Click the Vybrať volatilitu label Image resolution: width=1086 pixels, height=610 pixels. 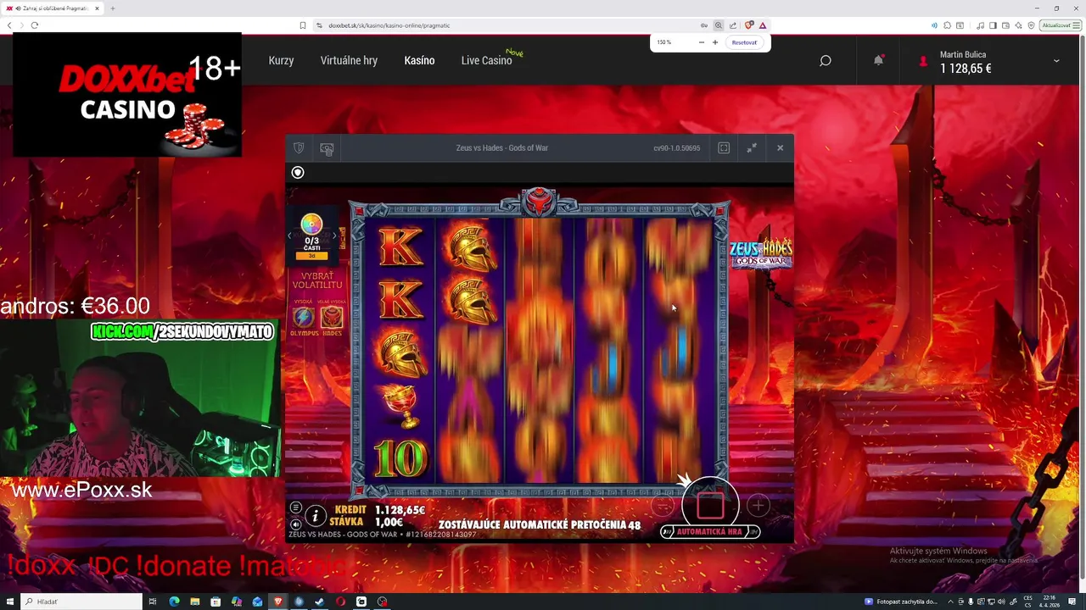tap(318, 280)
